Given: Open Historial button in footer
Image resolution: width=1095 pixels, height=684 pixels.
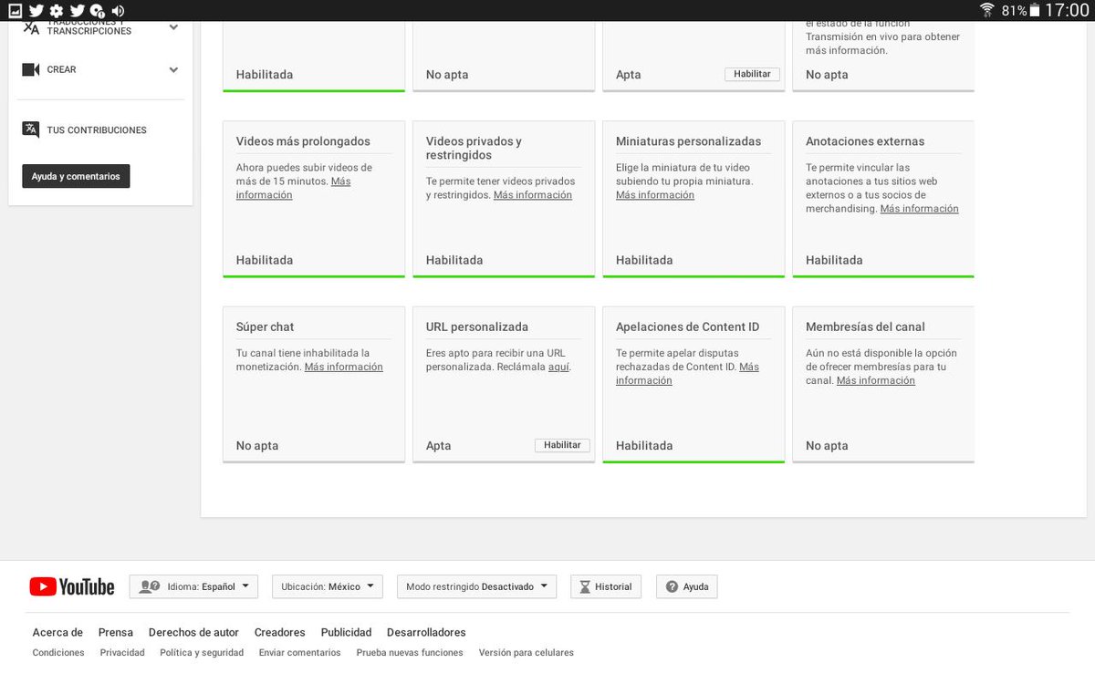Looking at the screenshot, I should (606, 586).
